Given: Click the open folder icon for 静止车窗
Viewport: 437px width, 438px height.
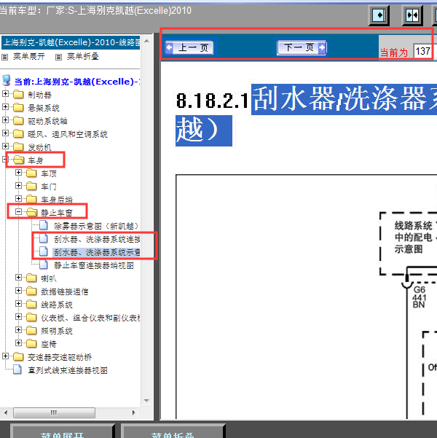Looking at the screenshot, I should click(x=32, y=213).
